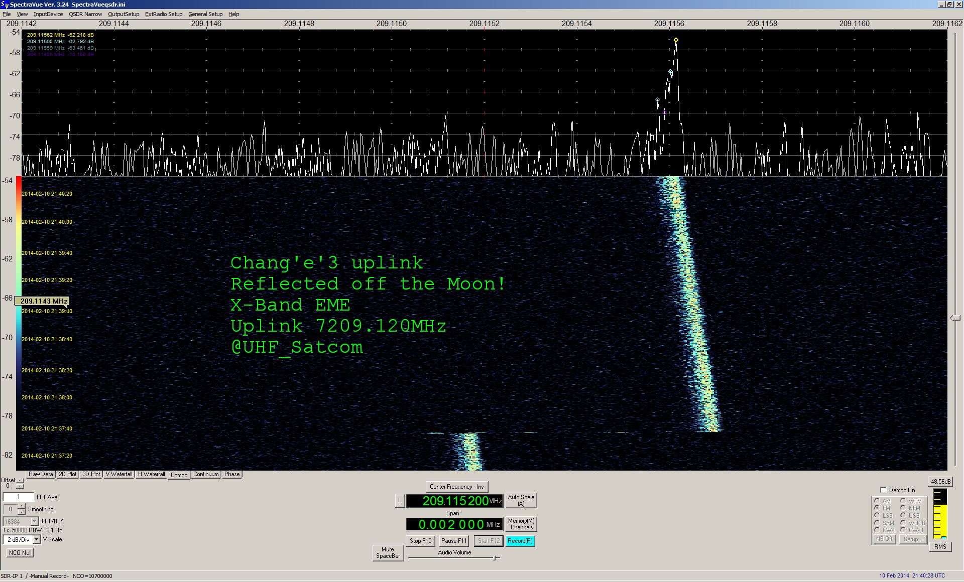Click the cyan Record(R) button

pyautogui.click(x=520, y=541)
